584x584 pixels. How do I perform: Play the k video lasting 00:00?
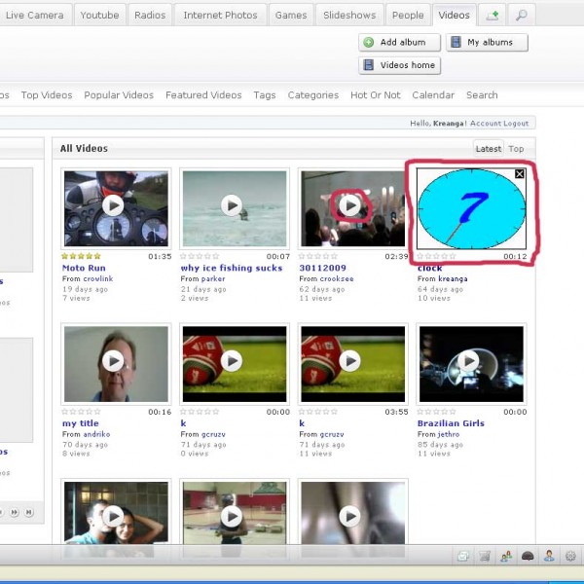click(232, 360)
